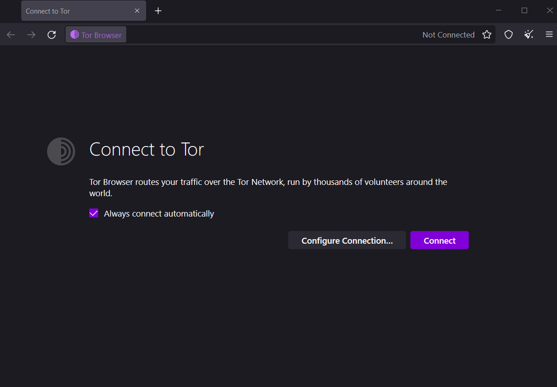Open the hamburger application menu
Viewport: 557px width, 387px height.
click(x=549, y=35)
